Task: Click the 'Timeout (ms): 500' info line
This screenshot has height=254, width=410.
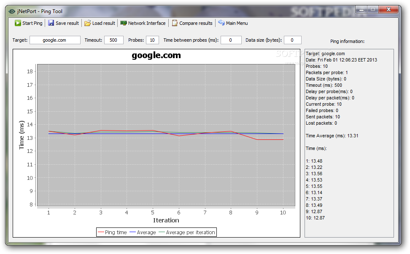Action: coord(324,85)
